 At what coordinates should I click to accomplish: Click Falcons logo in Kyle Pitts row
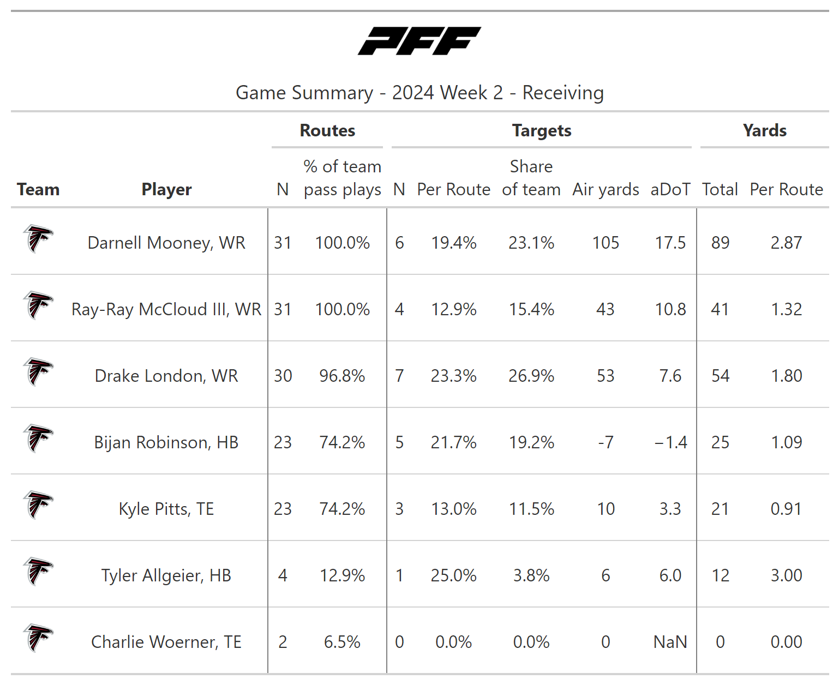click(x=38, y=505)
